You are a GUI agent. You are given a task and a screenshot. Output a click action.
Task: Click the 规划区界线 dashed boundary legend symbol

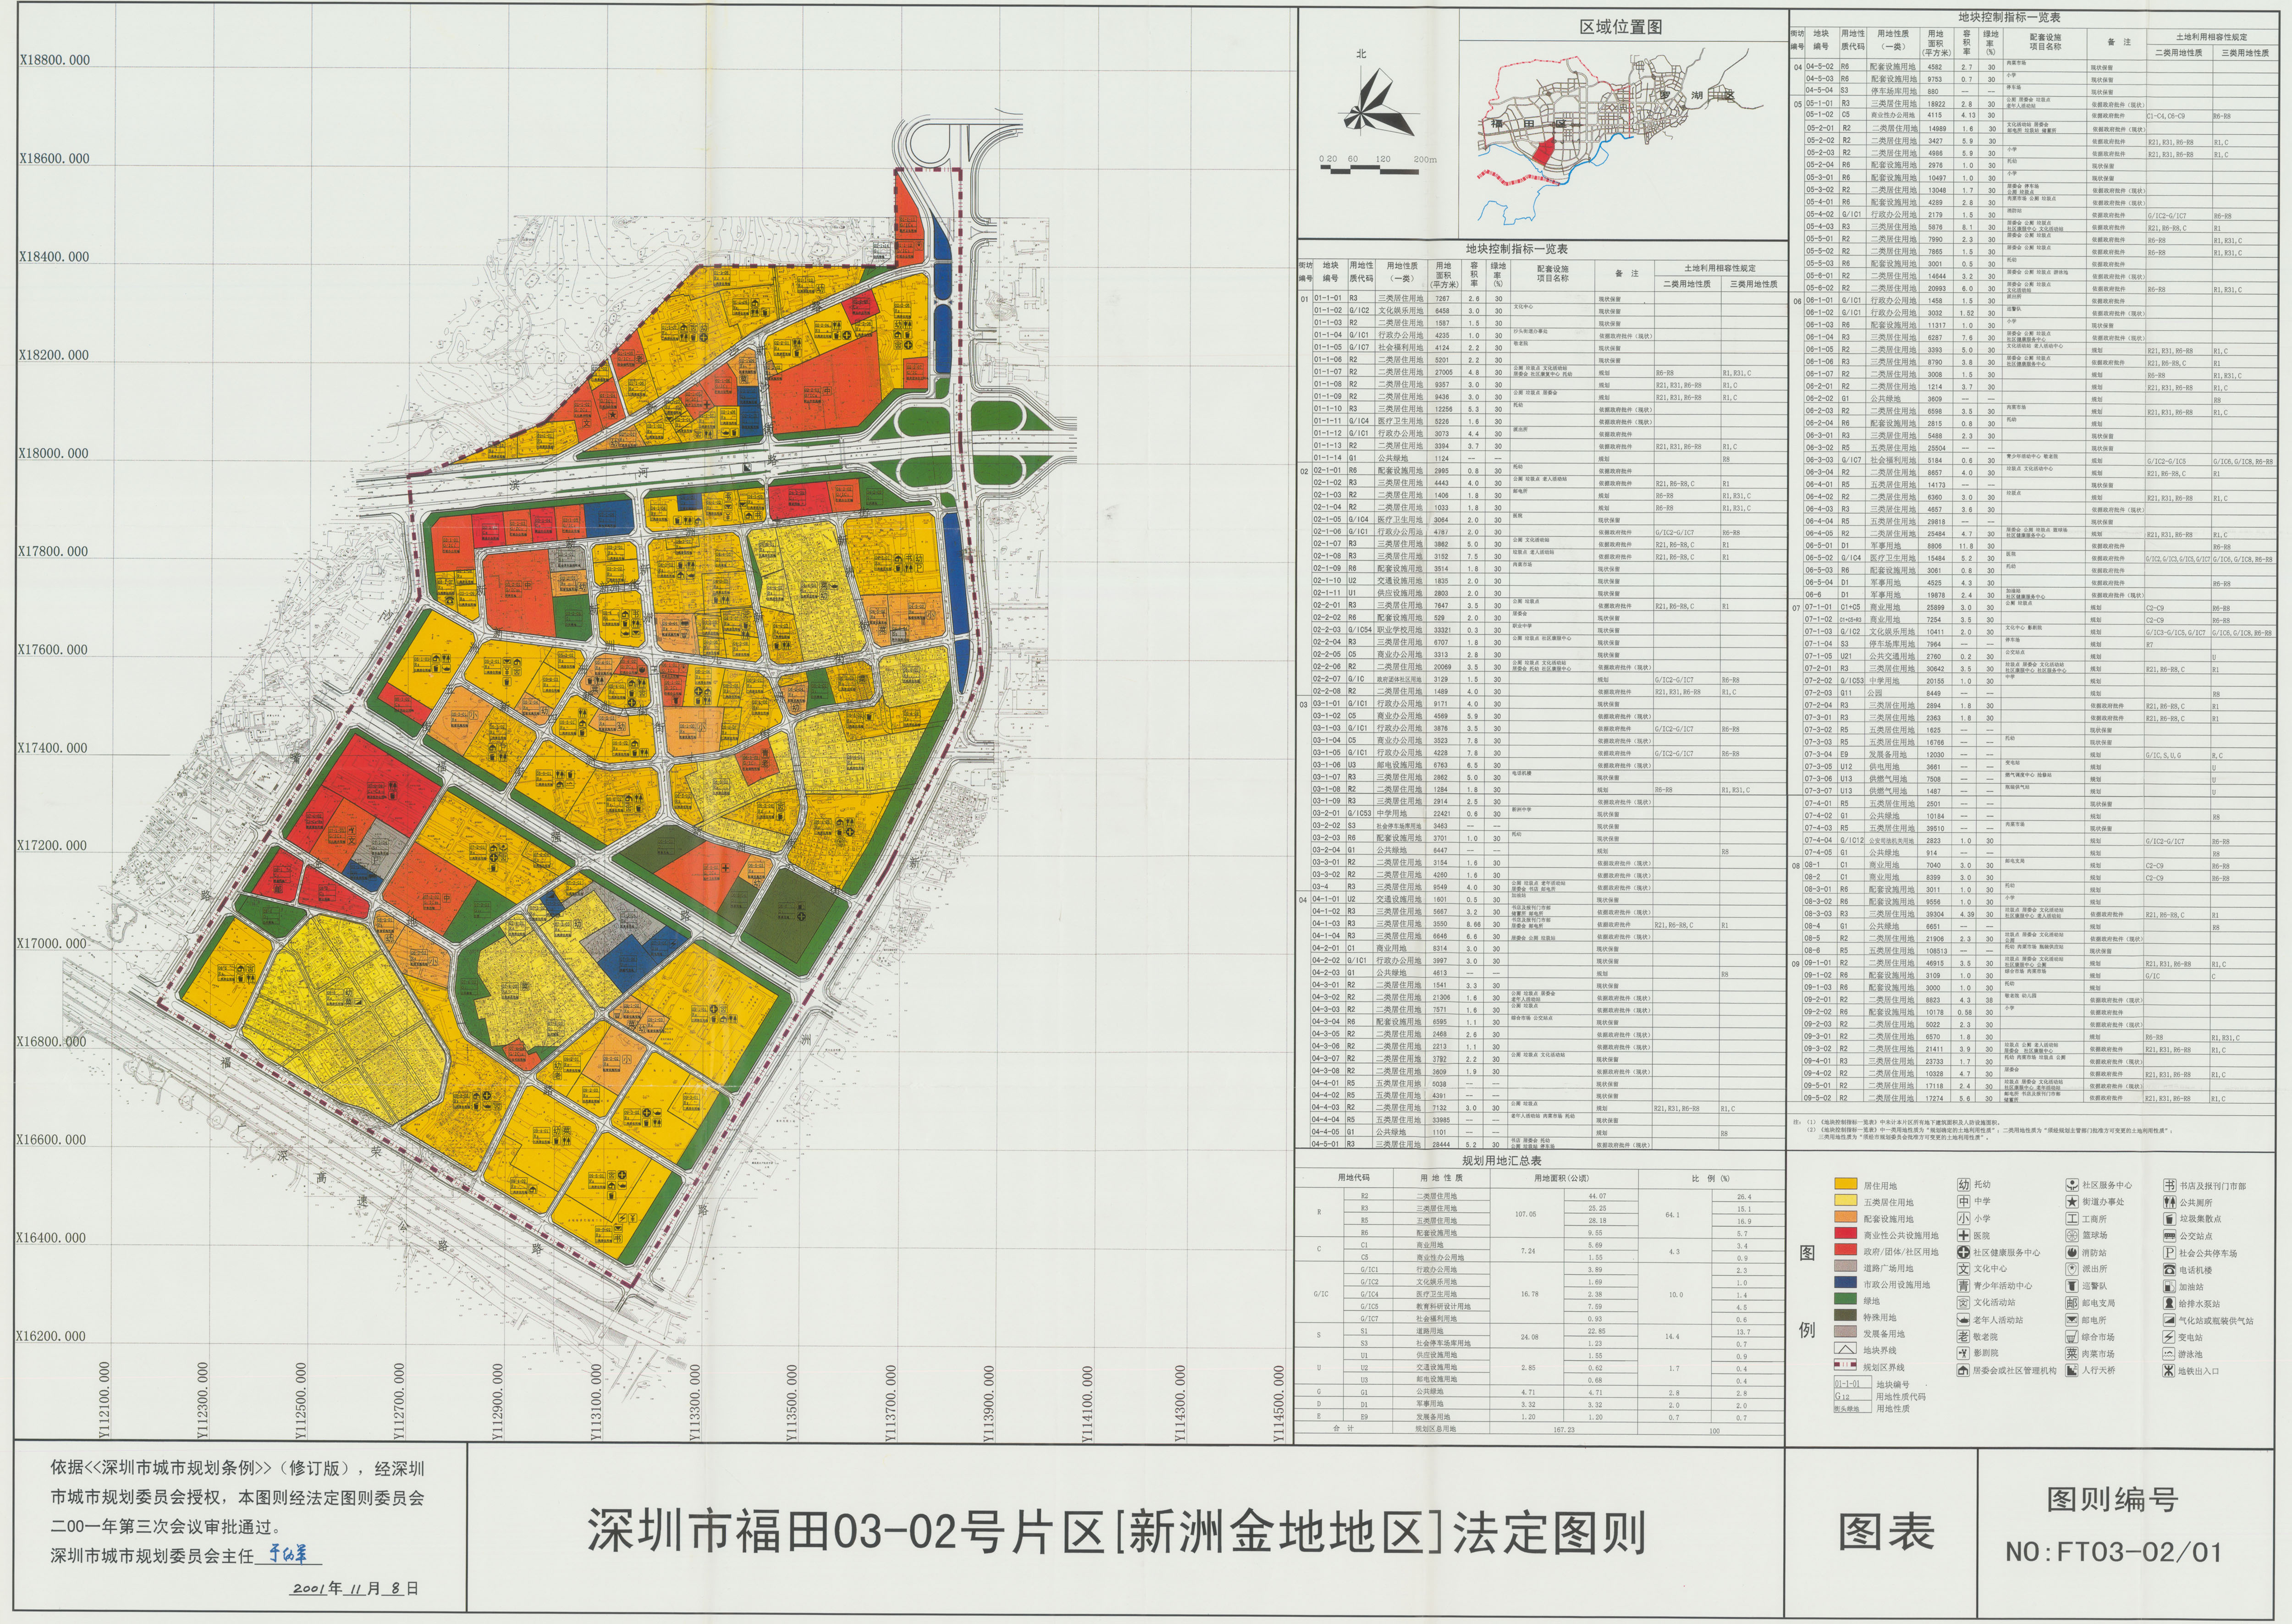pyautogui.click(x=1846, y=1364)
